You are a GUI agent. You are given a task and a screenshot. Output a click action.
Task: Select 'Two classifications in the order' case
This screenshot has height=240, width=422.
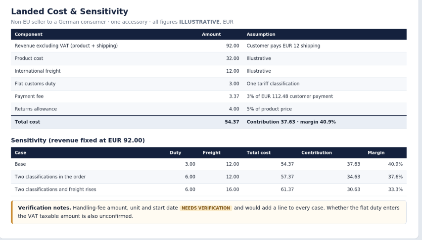(x=50, y=177)
